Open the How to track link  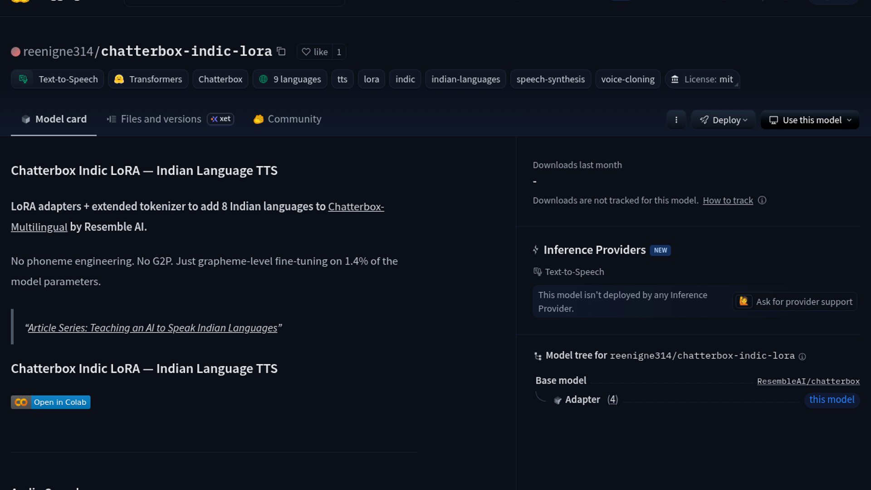coord(728,200)
